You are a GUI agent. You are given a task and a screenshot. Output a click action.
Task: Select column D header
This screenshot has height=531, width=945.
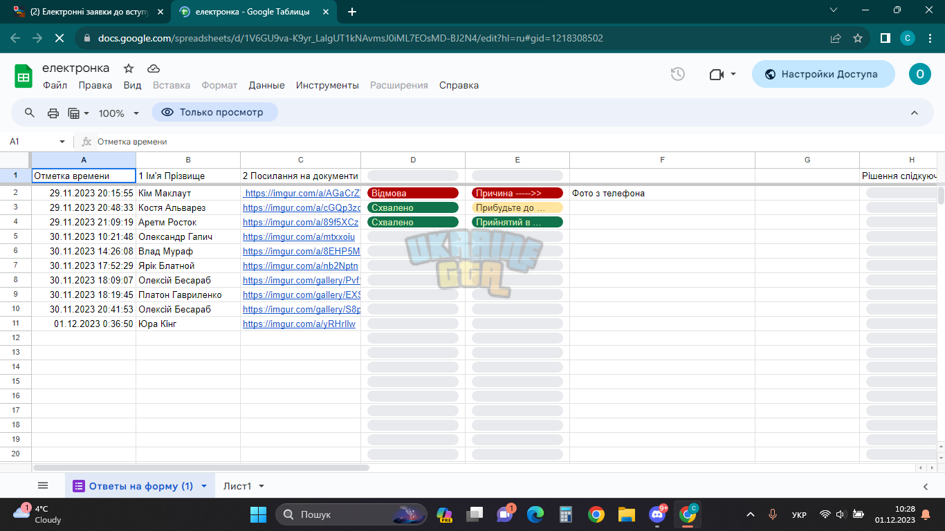click(413, 160)
